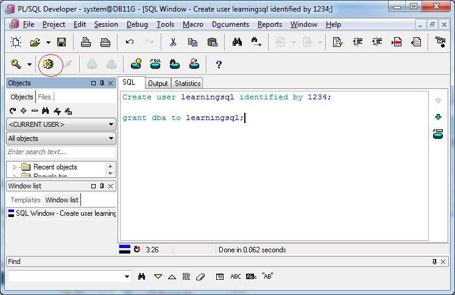455x295 pixels.
Task: Click the Log on key icon
Action: (16, 64)
